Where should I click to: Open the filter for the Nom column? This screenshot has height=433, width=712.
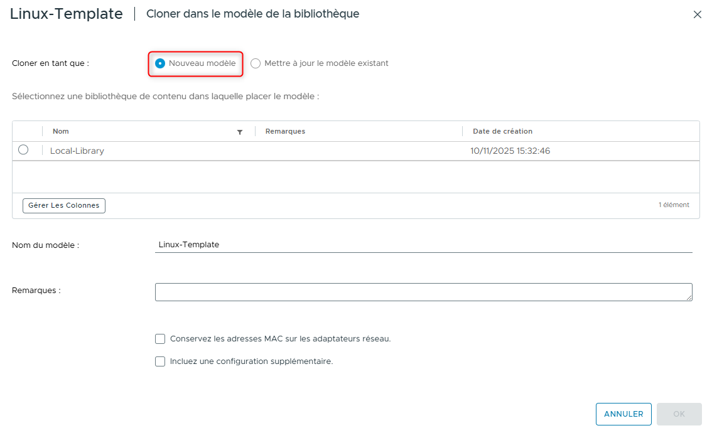click(240, 131)
